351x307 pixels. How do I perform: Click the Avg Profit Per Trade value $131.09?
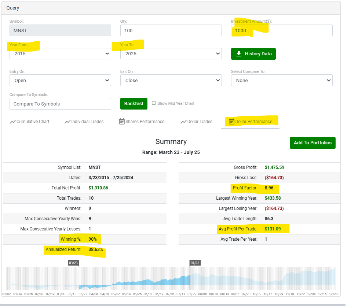[273, 229]
